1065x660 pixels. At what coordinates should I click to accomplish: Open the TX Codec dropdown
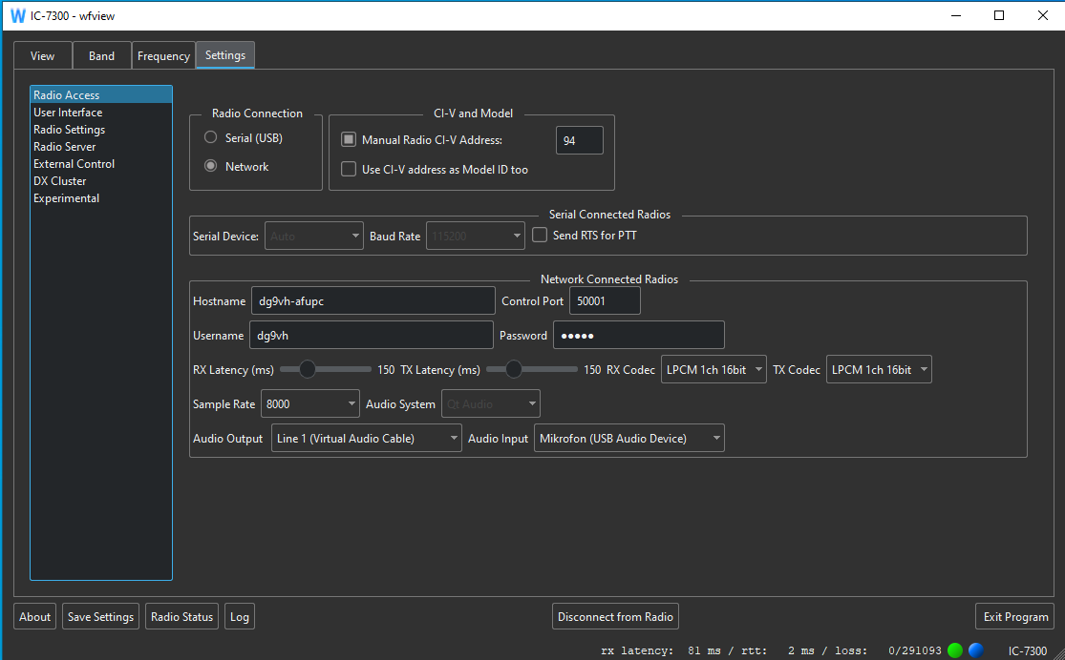click(878, 370)
